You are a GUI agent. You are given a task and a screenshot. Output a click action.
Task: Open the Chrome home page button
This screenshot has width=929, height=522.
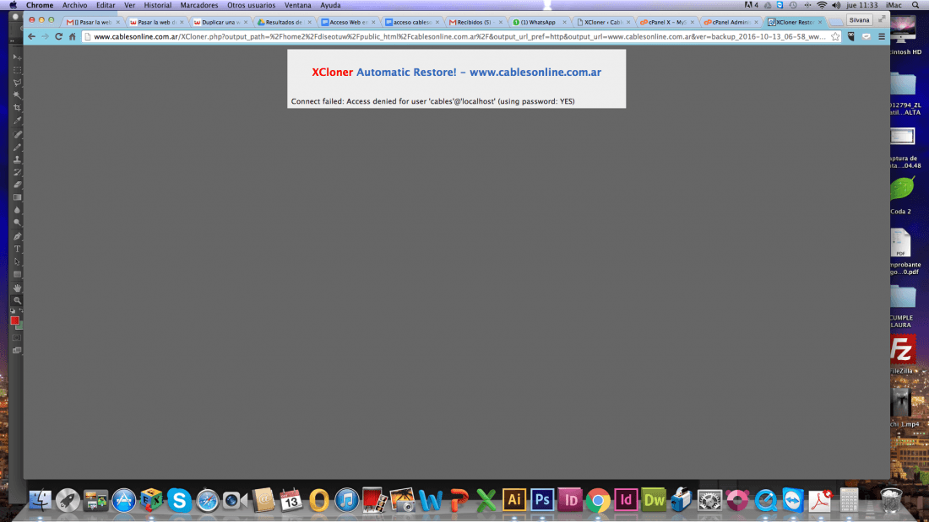coord(73,37)
